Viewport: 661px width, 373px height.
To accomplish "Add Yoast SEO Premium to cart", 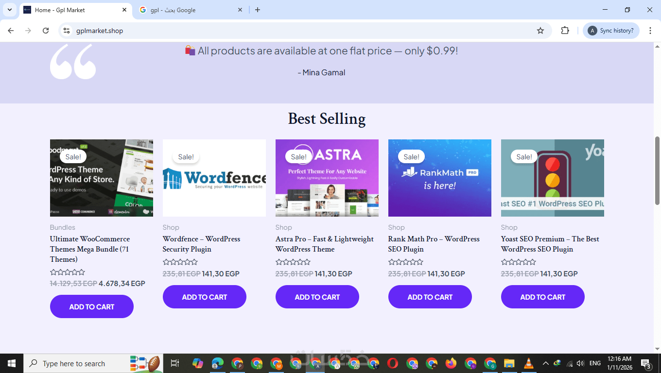I will (x=543, y=297).
